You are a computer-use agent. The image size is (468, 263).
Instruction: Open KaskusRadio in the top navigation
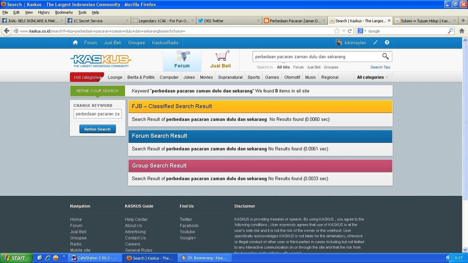click(x=165, y=43)
